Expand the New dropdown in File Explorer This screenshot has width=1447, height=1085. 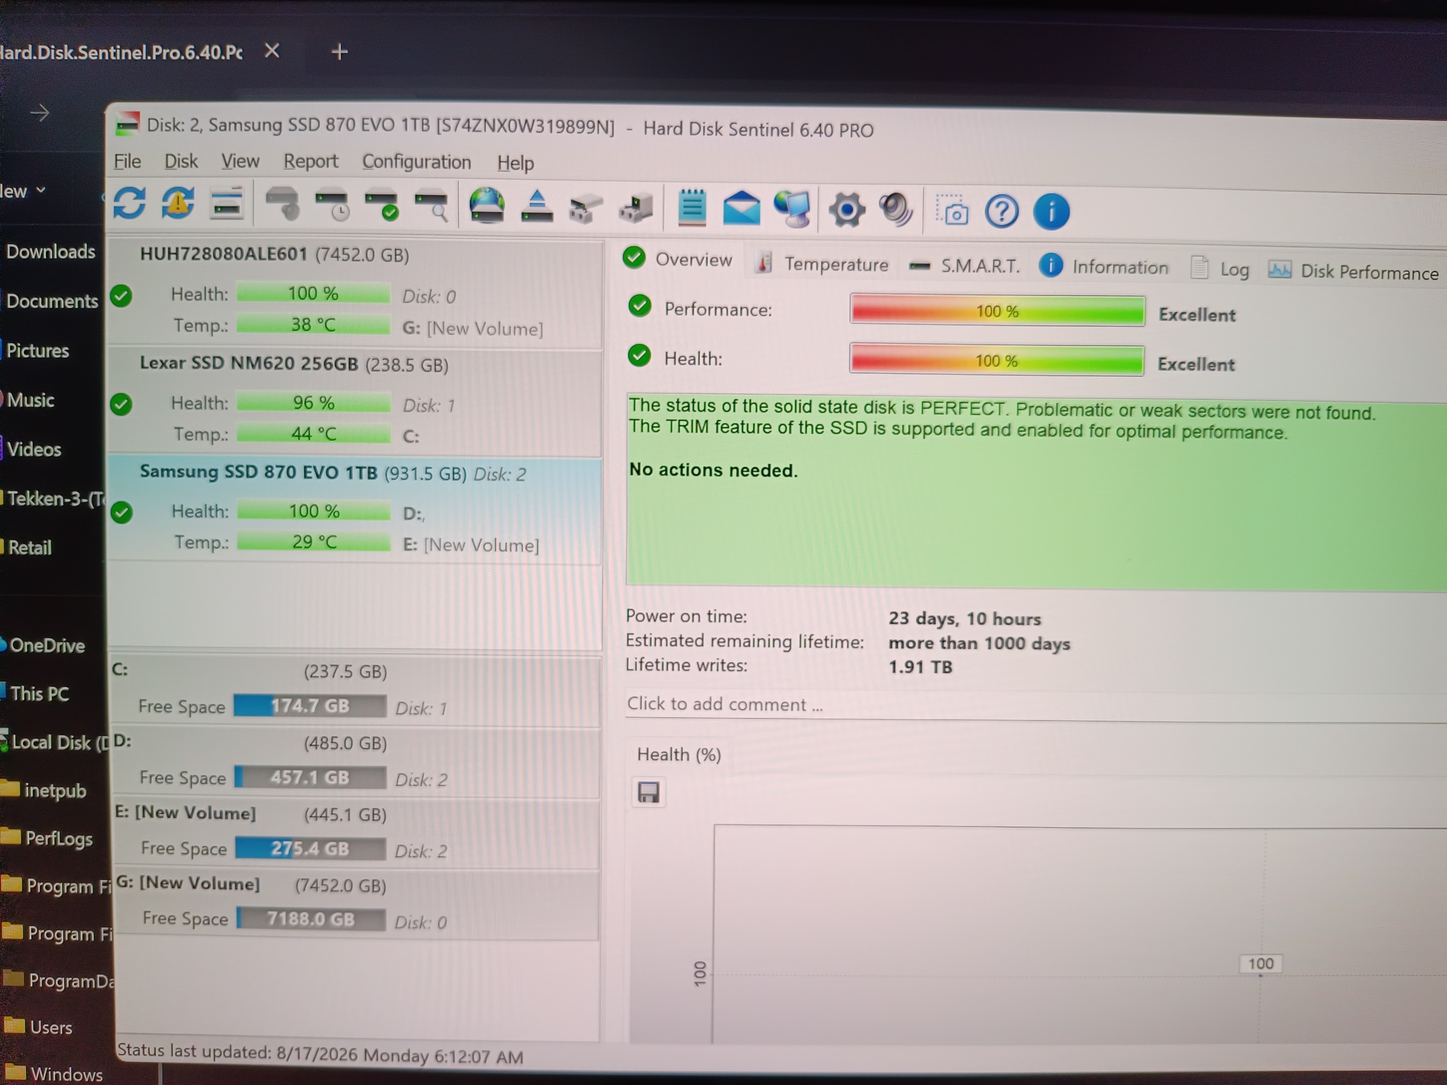23,191
